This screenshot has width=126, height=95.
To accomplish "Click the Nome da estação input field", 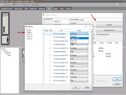I will [x=100, y=20].
